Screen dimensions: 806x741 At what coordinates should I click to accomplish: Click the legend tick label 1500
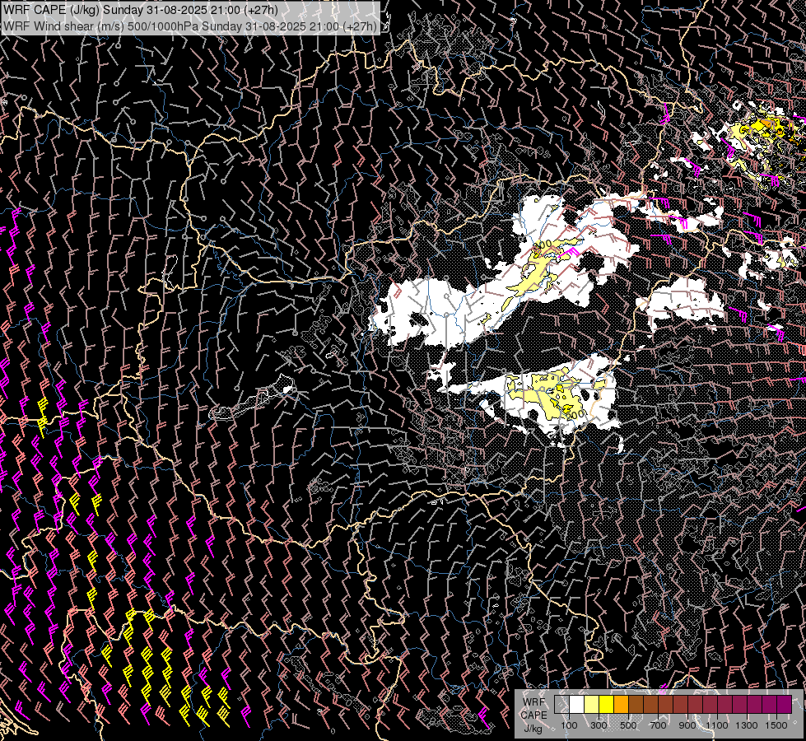click(776, 725)
